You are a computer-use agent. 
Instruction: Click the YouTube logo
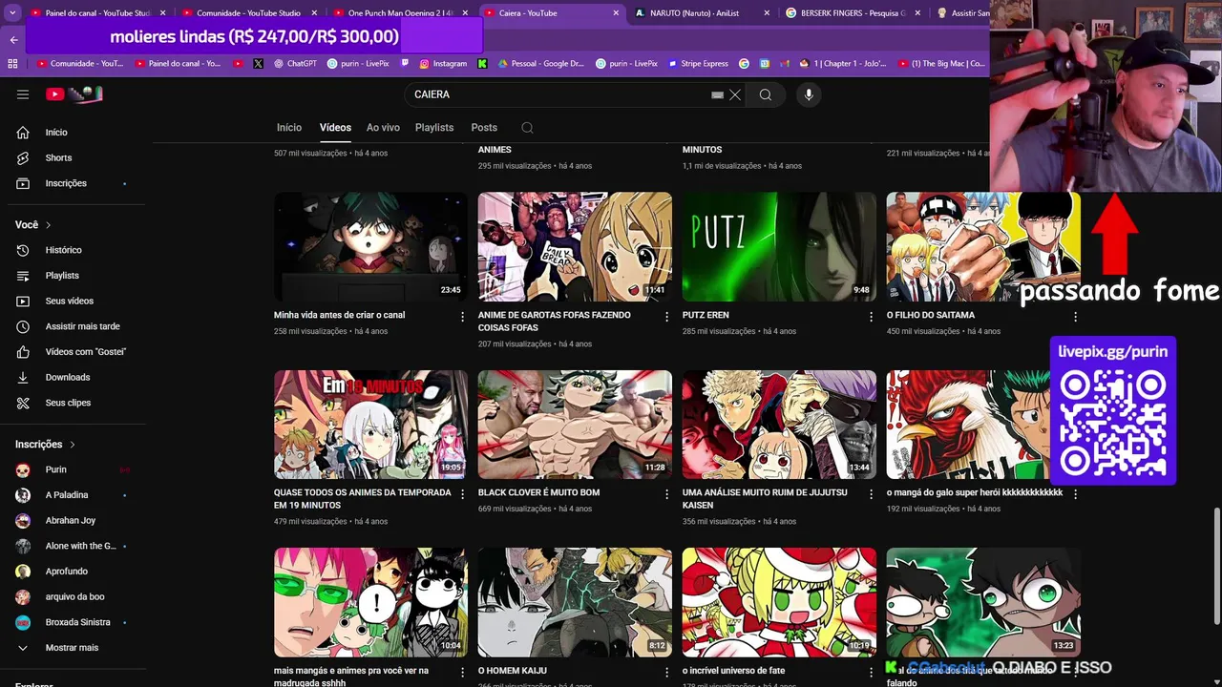pyautogui.click(x=74, y=94)
